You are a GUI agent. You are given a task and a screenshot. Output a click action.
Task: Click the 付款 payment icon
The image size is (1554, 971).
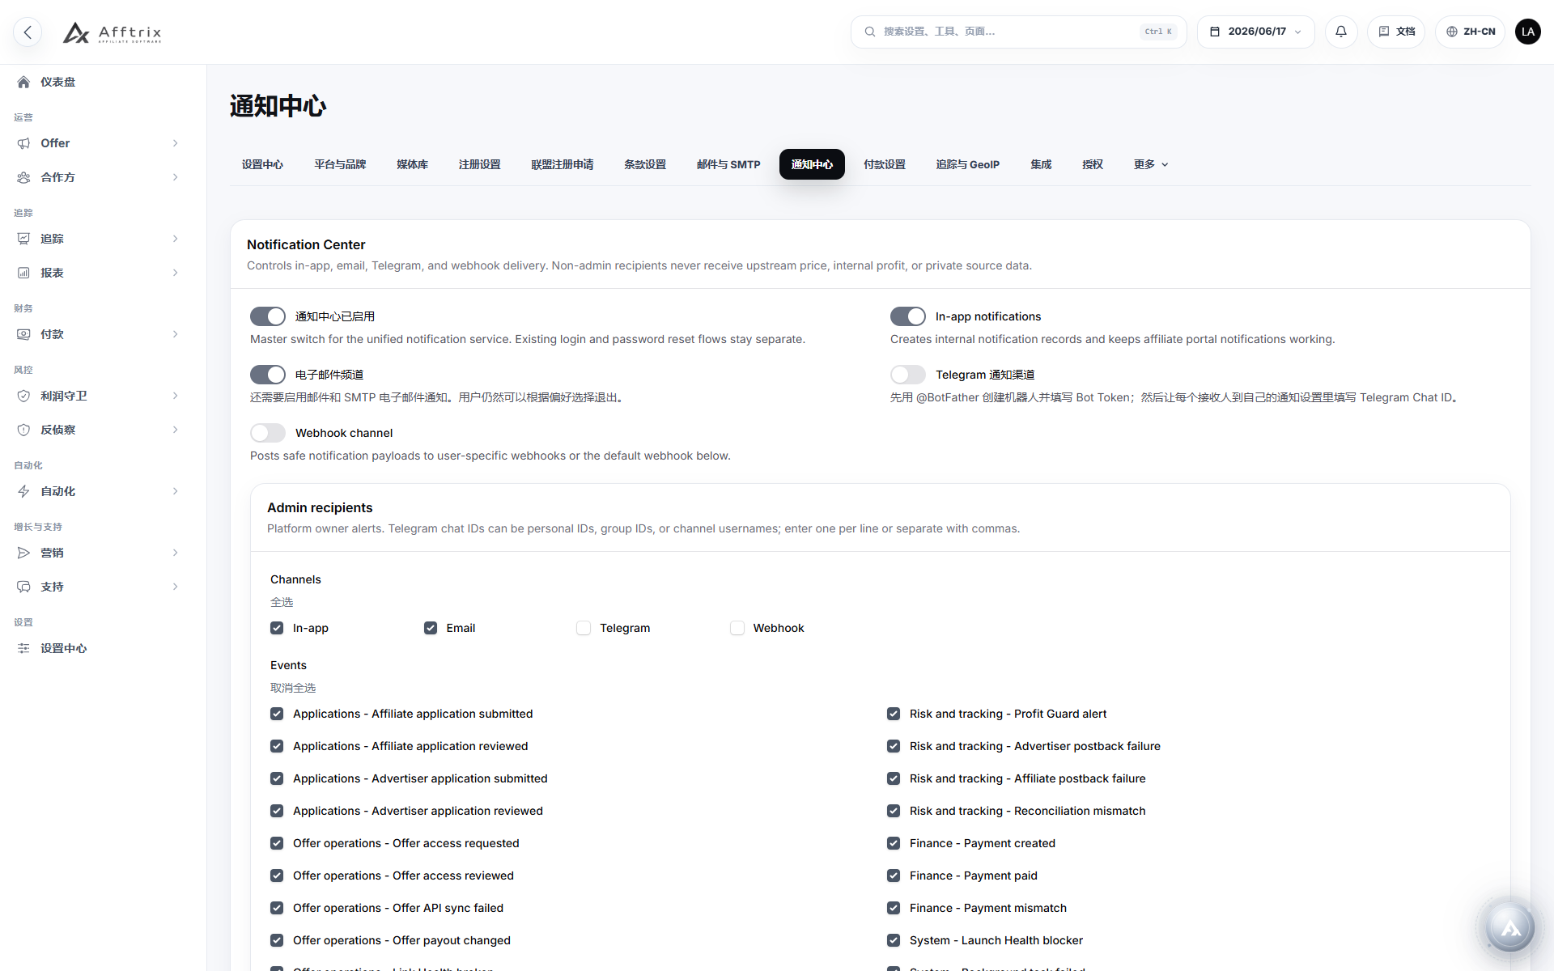click(x=23, y=334)
